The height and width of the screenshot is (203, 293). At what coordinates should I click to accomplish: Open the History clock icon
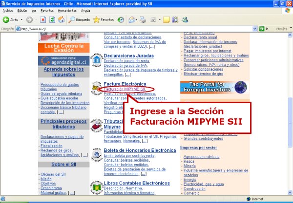click(x=121, y=19)
